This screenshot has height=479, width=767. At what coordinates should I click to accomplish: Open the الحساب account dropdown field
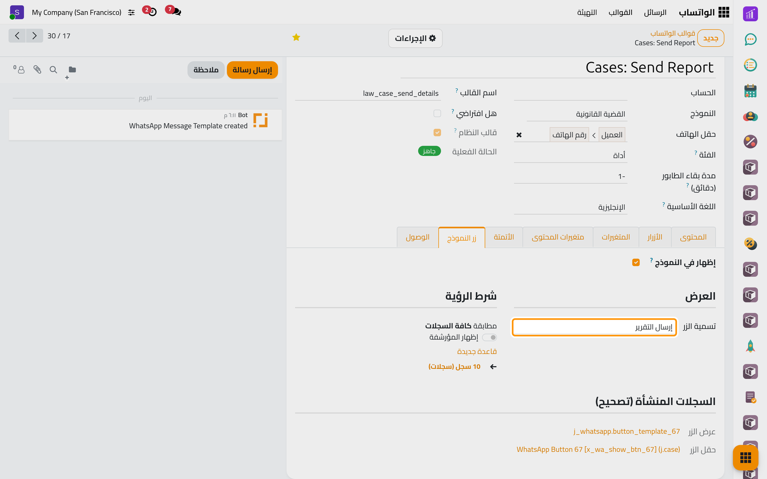[570, 93]
